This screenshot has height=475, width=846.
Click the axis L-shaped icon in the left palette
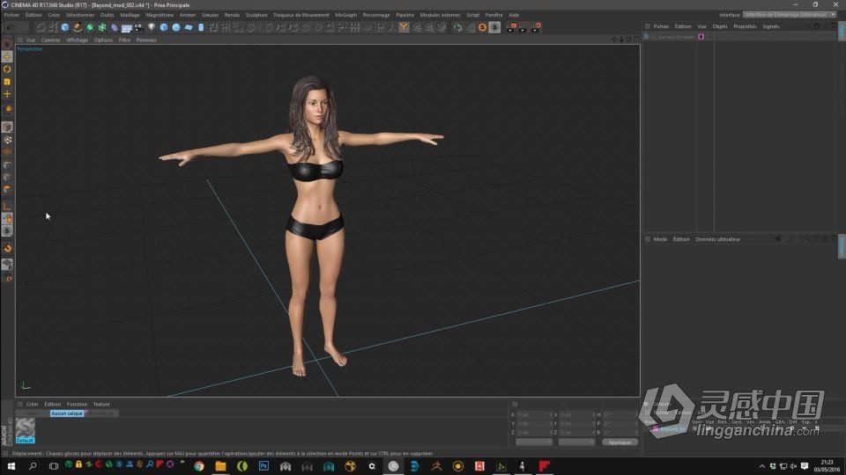pyautogui.click(x=7, y=206)
